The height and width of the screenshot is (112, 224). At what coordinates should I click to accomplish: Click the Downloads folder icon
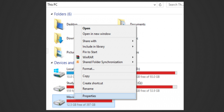(59, 38)
